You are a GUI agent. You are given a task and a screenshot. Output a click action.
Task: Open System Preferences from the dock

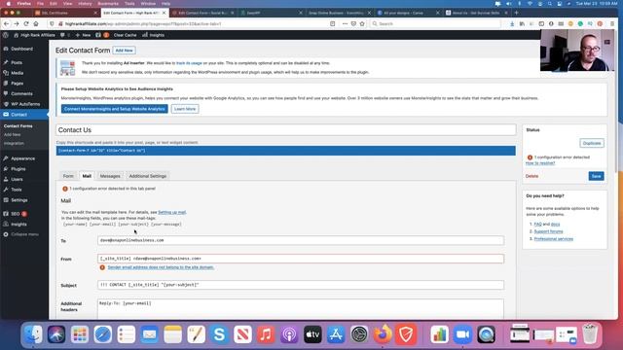[x=359, y=334]
